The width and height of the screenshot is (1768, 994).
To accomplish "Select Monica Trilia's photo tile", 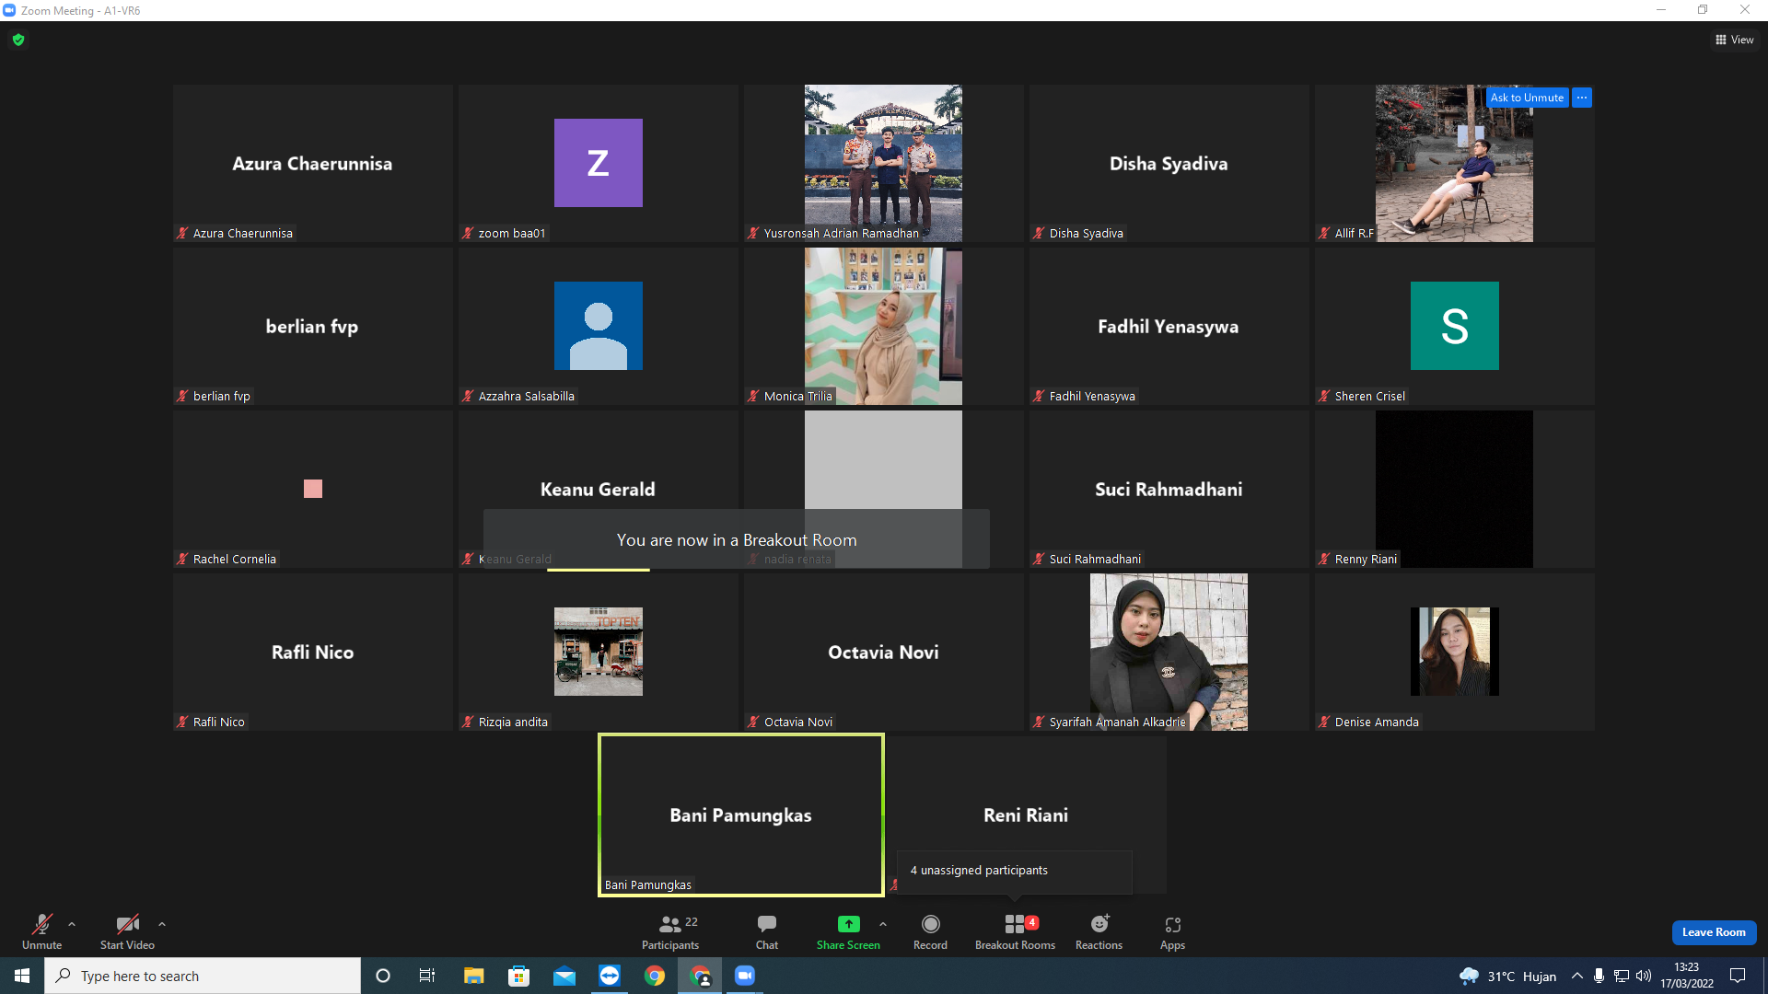I will coord(883,326).
